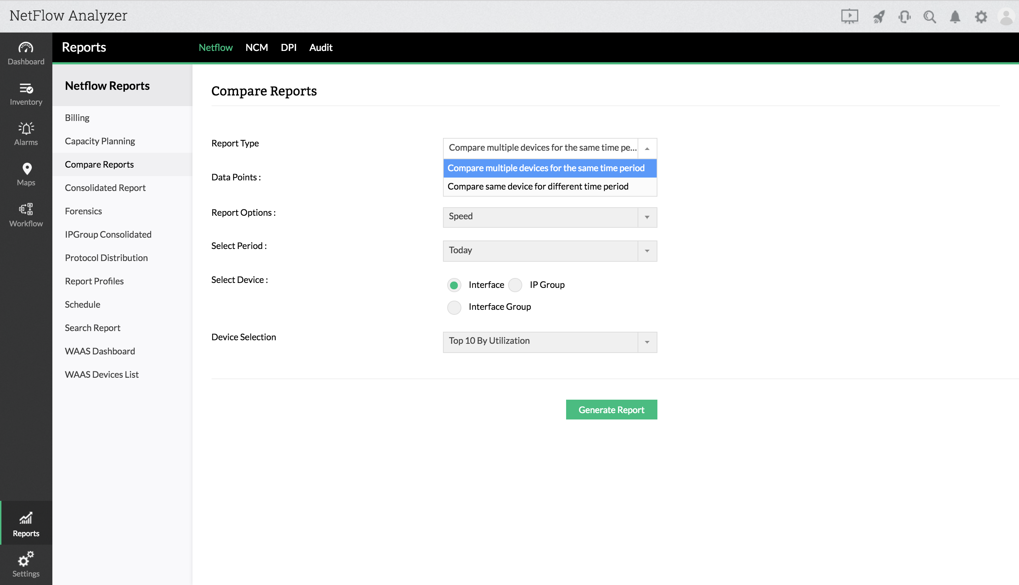
Task: Click the notification bell icon
Action: tap(955, 17)
